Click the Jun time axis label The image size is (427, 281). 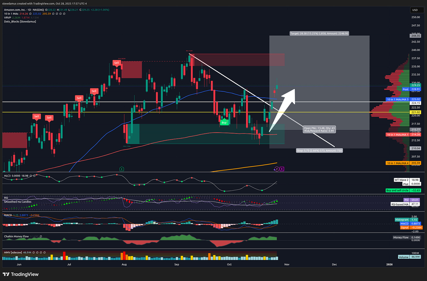click(19, 264)
